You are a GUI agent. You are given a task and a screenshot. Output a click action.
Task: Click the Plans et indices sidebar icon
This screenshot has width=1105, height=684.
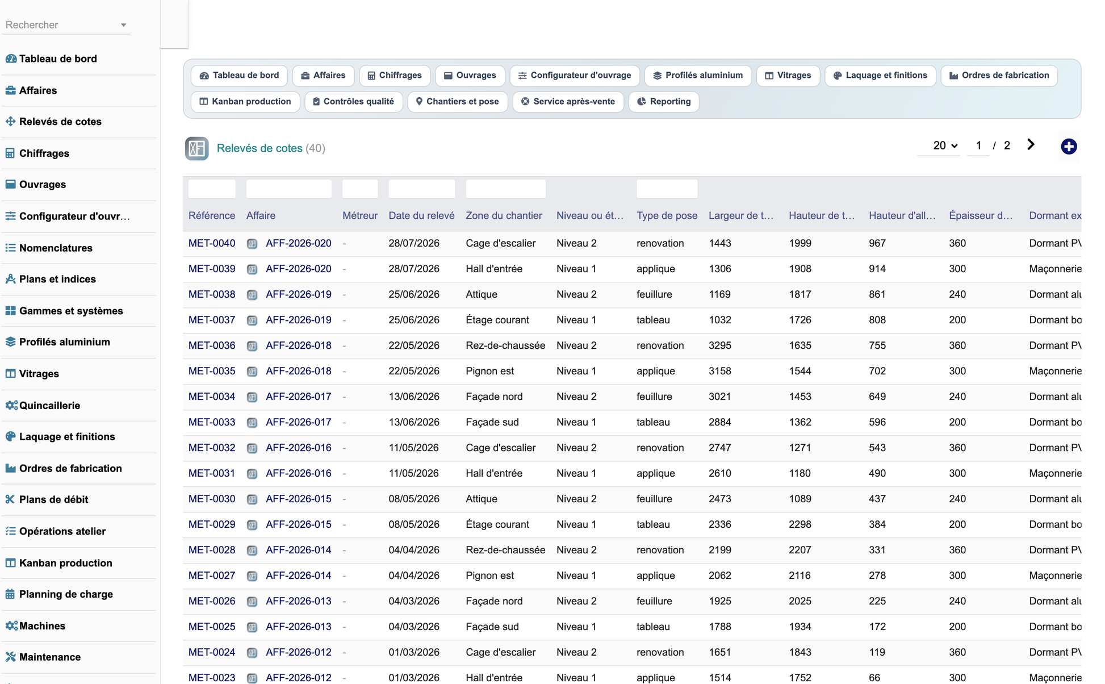pyautogui.click(x=11, y=279)
